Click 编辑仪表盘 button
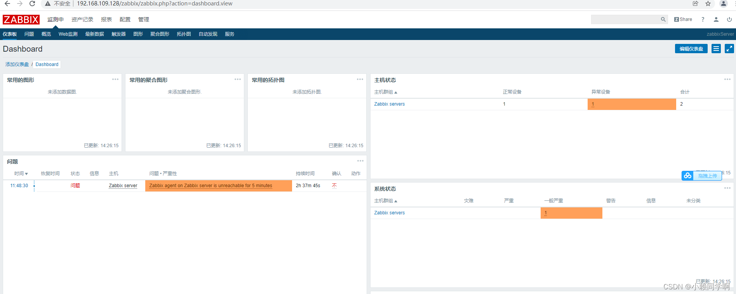Screen dimensions: 736x294 click(x=691, y=49)
